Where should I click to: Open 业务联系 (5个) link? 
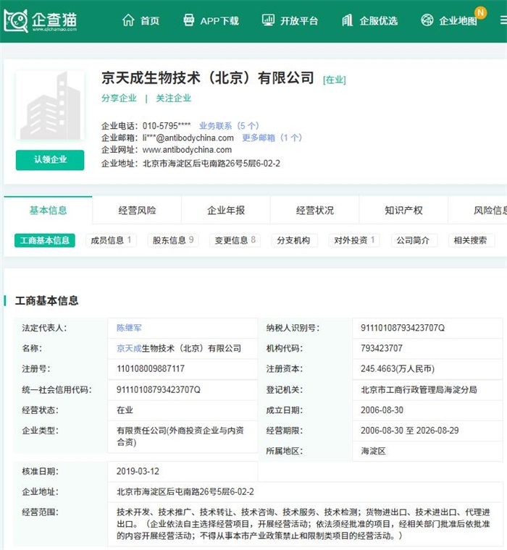coord(229,126)
